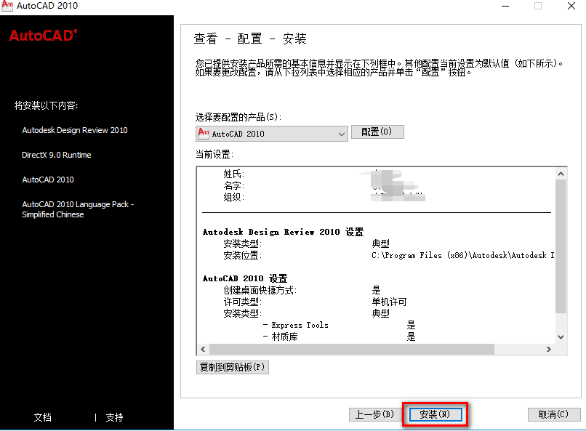Image resolution: width=586 pixels, height=431 pixels.
Task: Click the 配置(O) configure button
Action: pyautogui.click(x=377, y=132)
